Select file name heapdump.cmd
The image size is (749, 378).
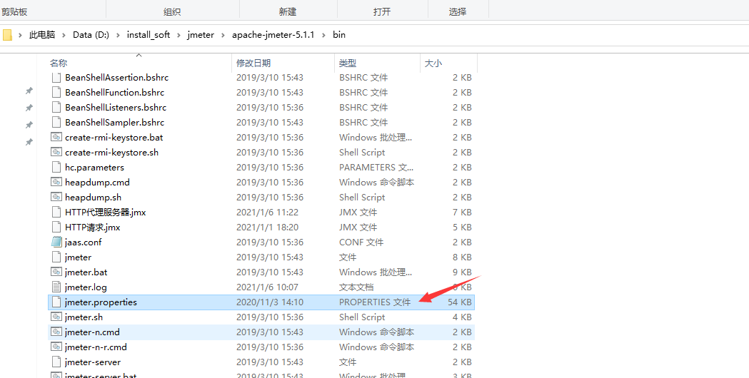[97, 183]
